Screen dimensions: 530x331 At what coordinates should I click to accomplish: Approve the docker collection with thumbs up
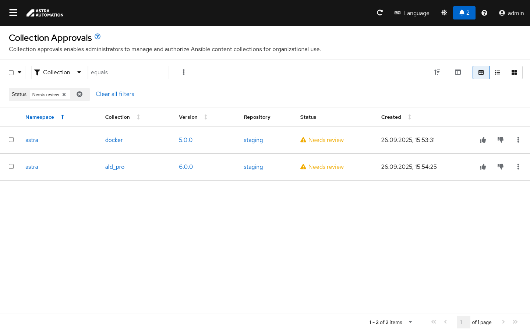[x=483, y=140]
